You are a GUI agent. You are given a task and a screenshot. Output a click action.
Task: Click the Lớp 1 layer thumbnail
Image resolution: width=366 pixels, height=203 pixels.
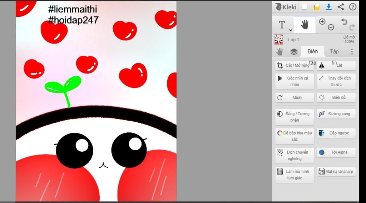coord(278,39)
